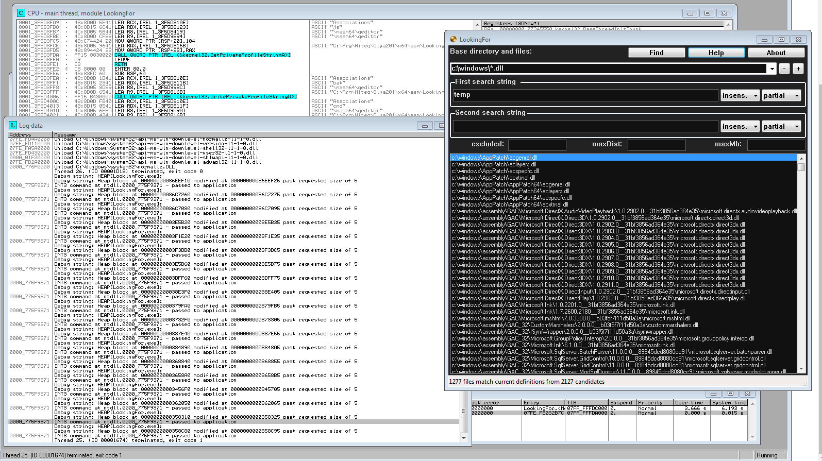Open second search string insens. dropdown

pos(740,126)
